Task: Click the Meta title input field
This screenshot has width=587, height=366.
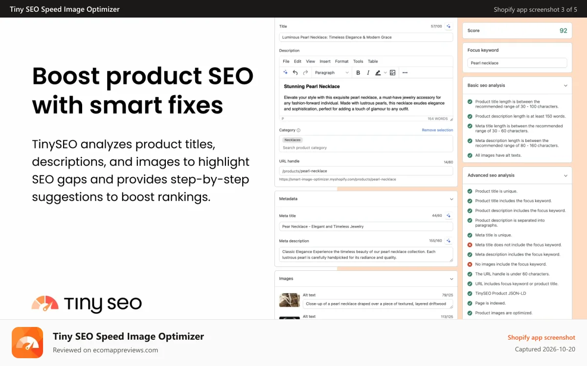Action: (x=366, y=226)
